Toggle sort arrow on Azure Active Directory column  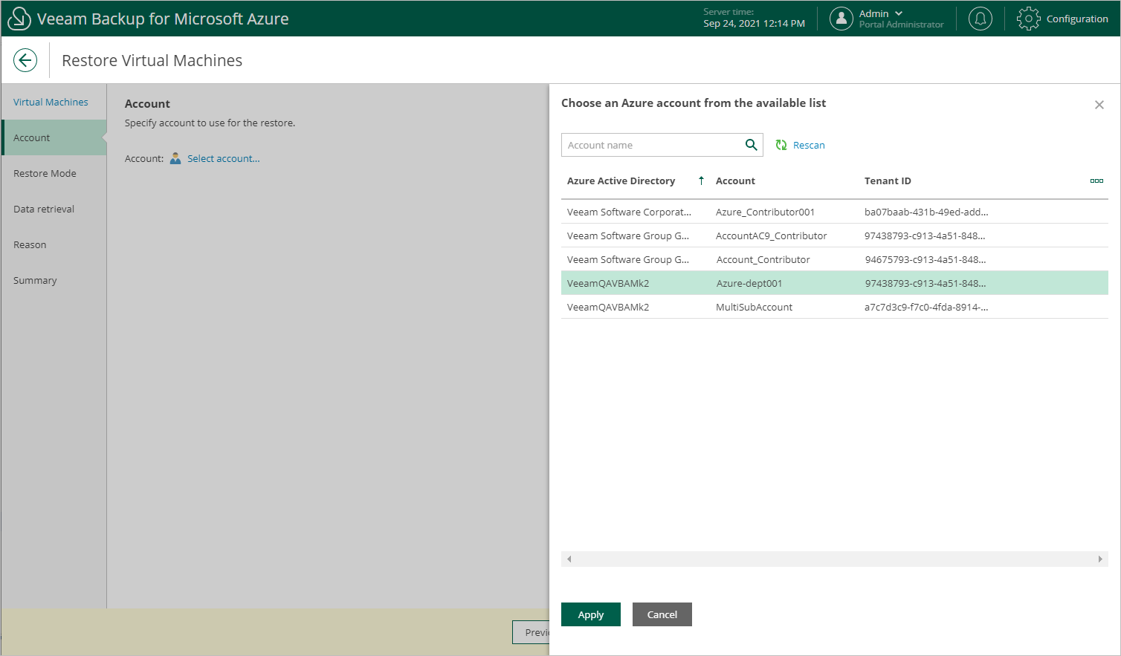(701, 181)
